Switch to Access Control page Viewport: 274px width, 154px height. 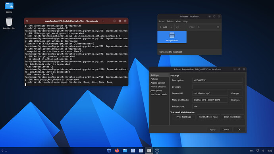click(x=160, y=83)
